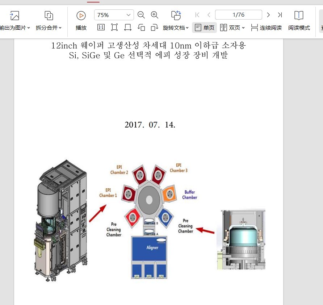The height and width of the screenshot is (305, 323).
Task: Click the chamber cross-section image on right
Action: click(x=241, y=239)
